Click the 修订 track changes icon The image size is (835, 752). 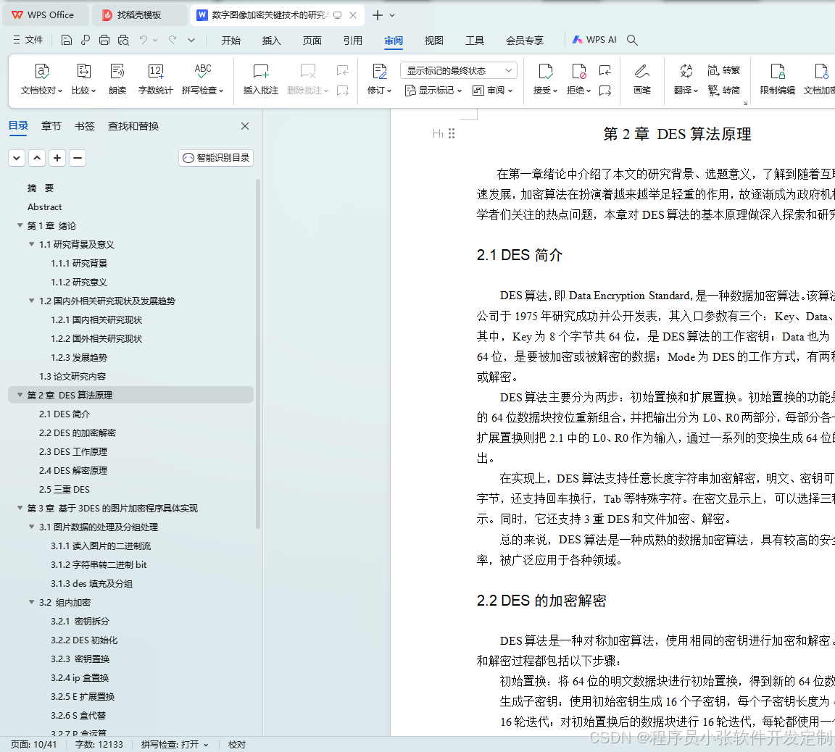click(379, 71)
